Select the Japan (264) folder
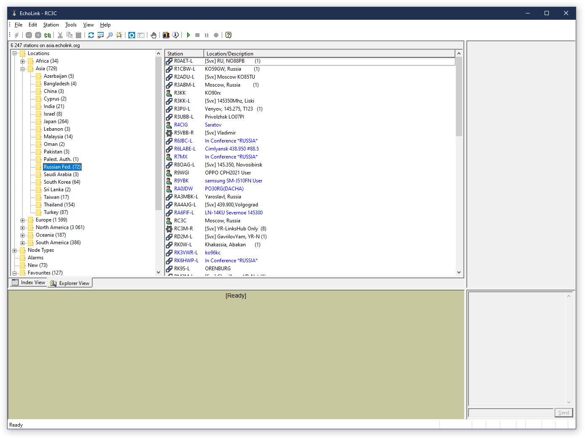Viewport: 585px width, 438px height. pos(56,121)
